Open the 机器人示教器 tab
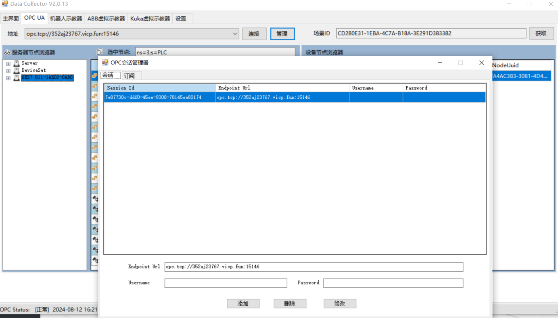The height and width of the screenshot is (318, 558). point(66,19)
